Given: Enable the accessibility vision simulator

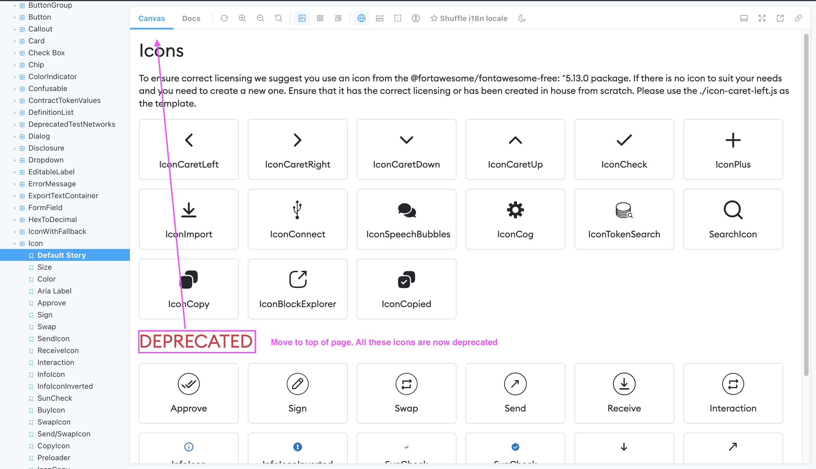Looking at the screenshot, I should point(416,18).
